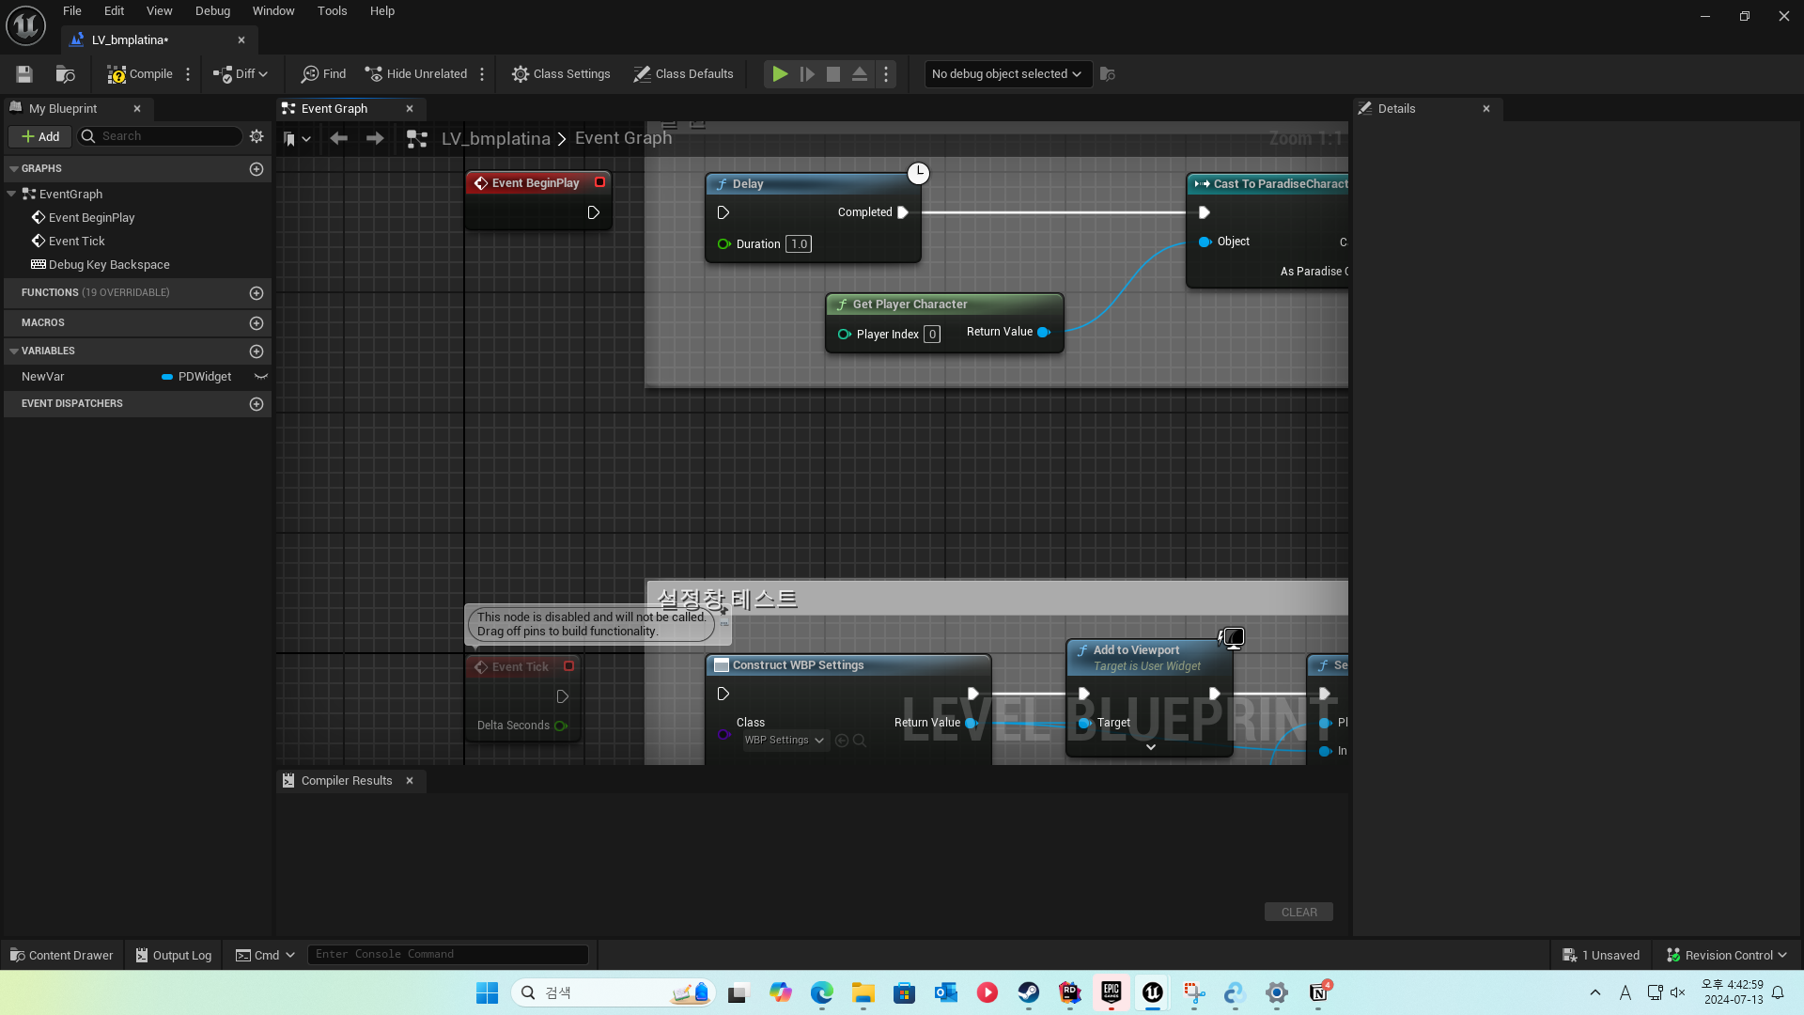Open the Cmd console type dropdown

click(265, 956)
